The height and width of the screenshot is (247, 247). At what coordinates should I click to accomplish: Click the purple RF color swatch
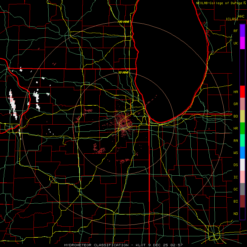coord(242,31)
